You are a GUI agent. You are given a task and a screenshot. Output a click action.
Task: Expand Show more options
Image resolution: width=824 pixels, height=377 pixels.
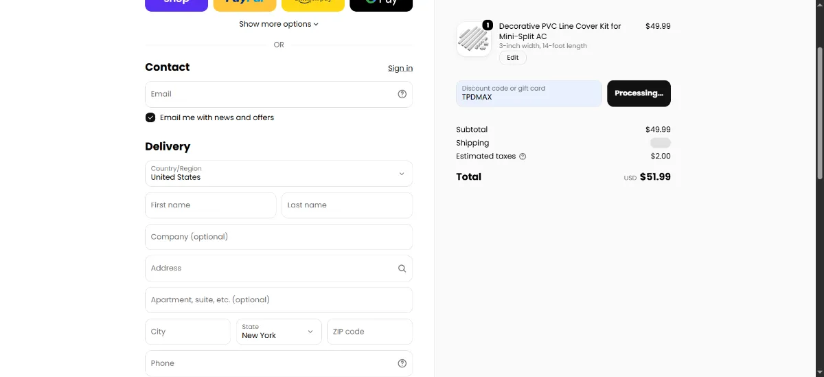(279, 24)
